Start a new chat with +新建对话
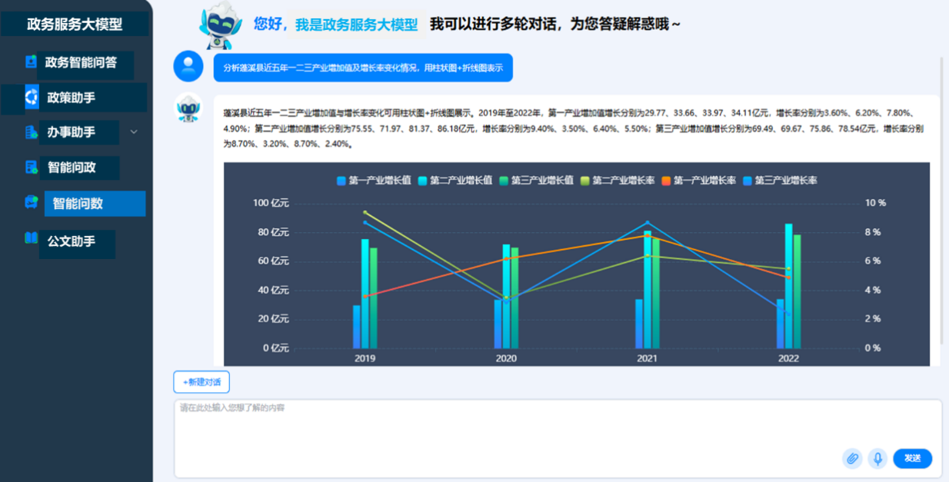Image resolution: width=949 pixels, height=482 pixels. [x=201, y=382]
